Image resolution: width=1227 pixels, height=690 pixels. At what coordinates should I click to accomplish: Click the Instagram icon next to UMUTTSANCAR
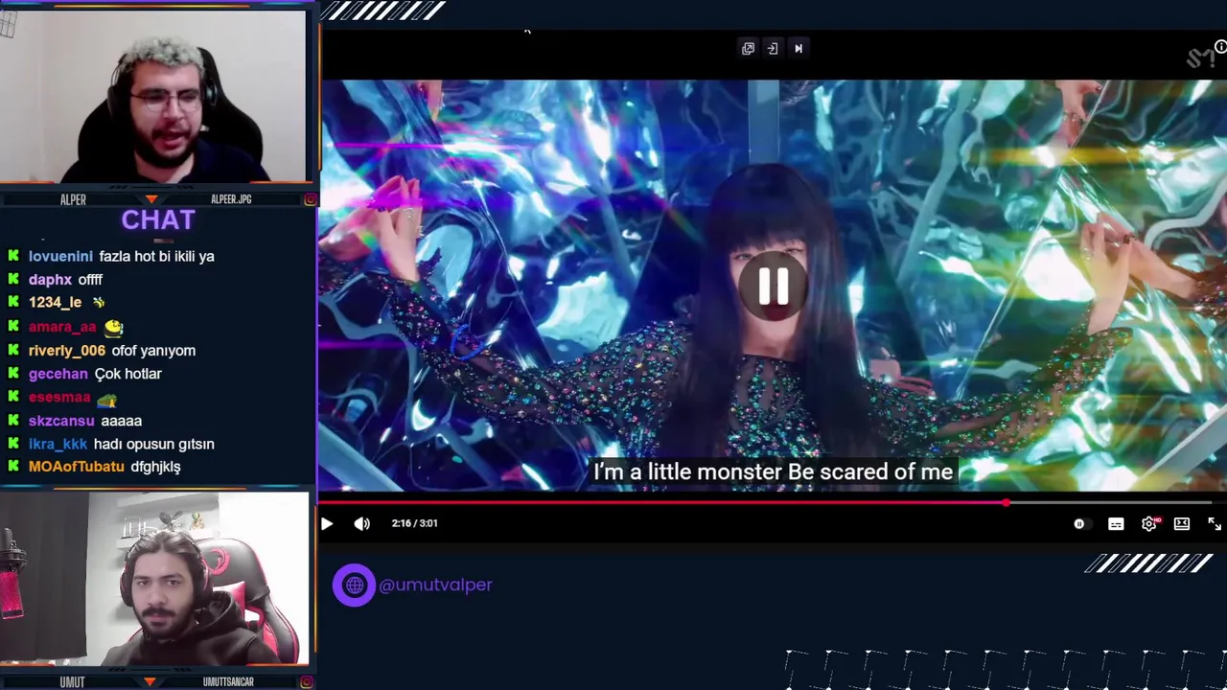[x=306, y=682]
